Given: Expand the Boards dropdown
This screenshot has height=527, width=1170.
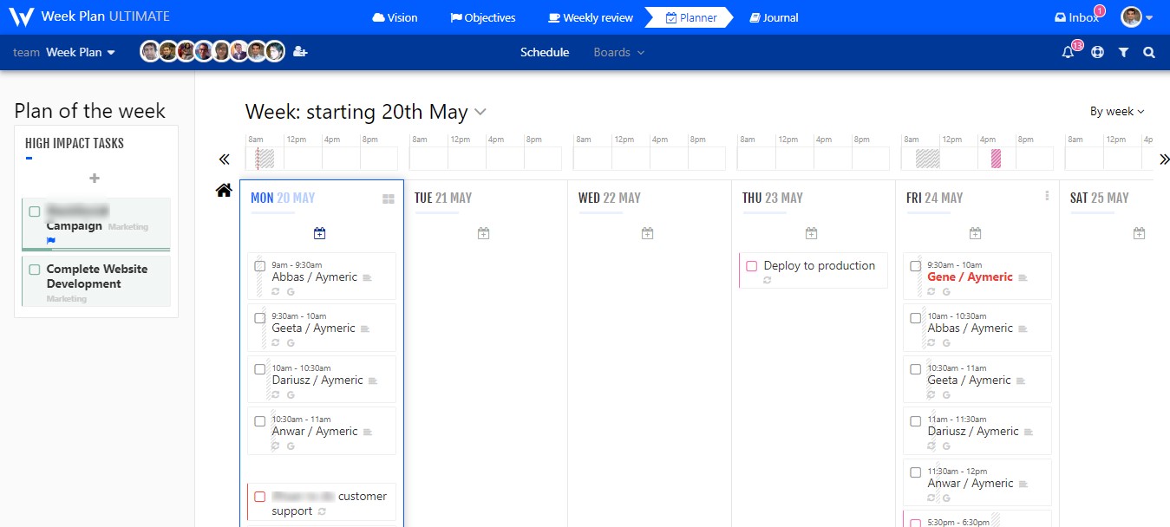Looking at the screenshot, I should [x=618, y=52].
